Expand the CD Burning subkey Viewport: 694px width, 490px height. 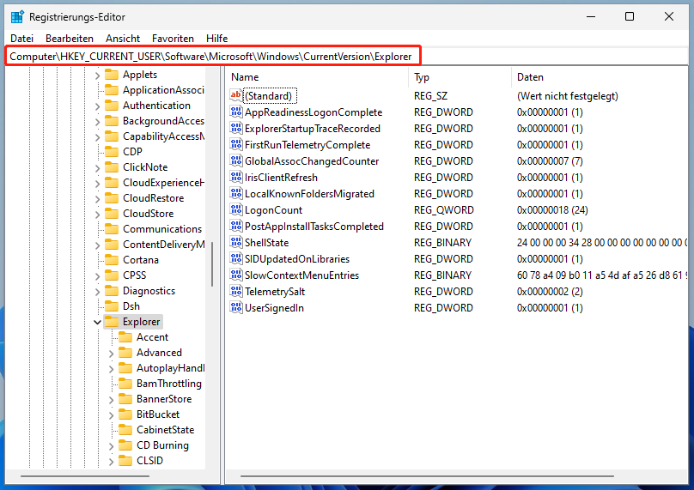pyautogui.click(x=111, y=446)
